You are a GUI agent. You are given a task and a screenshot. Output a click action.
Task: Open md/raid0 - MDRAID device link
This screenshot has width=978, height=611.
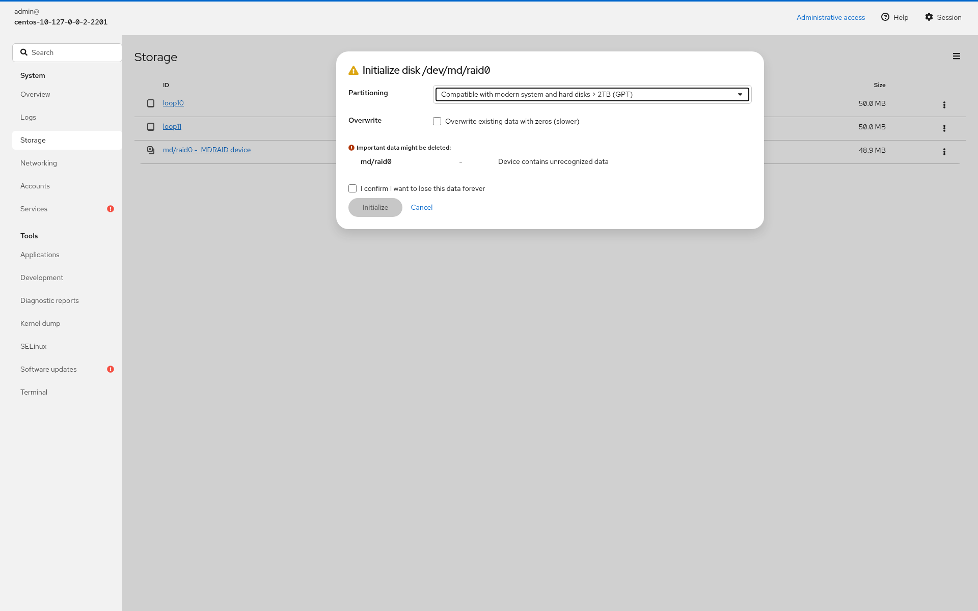[207, 150]
